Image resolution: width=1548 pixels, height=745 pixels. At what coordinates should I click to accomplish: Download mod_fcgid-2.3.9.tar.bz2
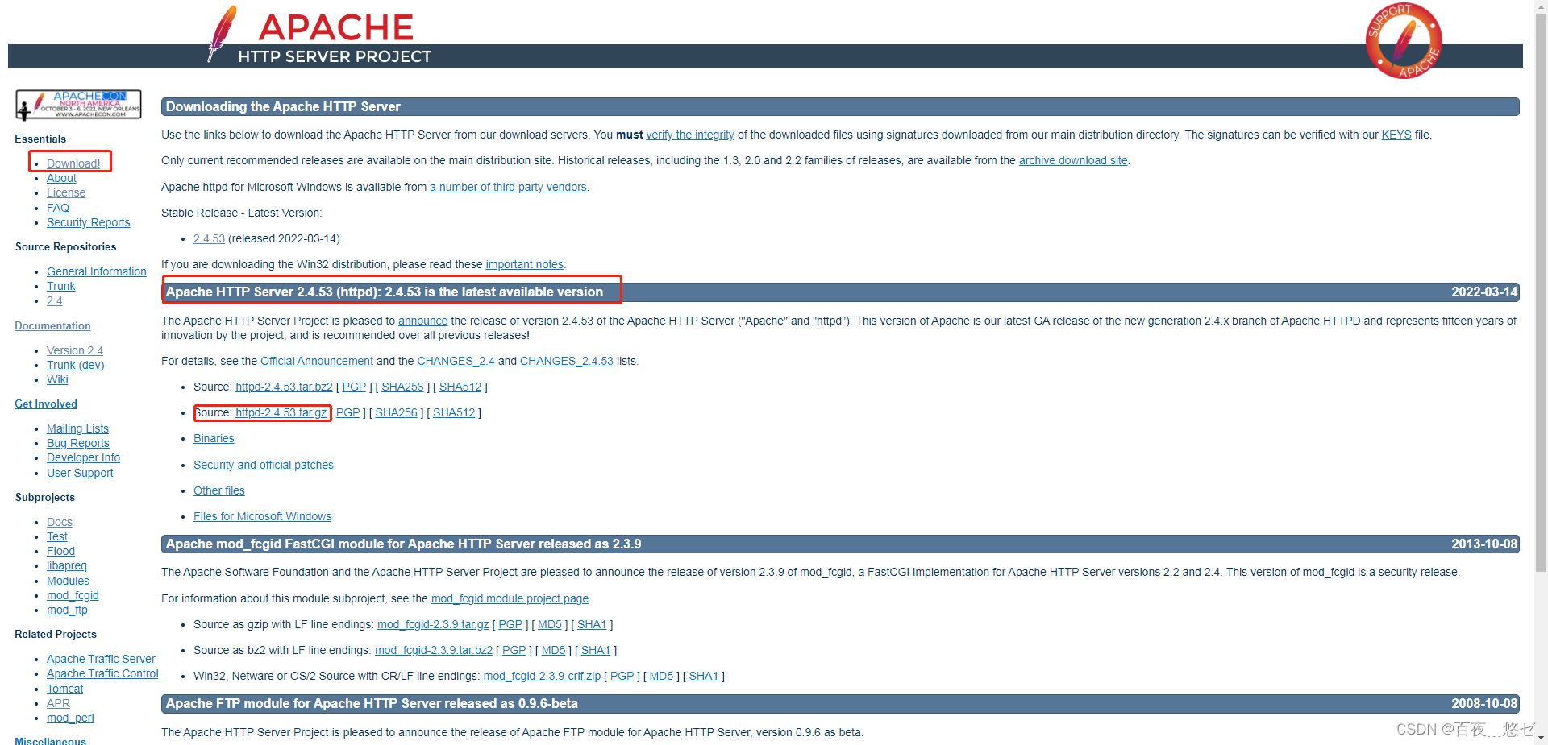pyautogui.click(x=434, y=650)
